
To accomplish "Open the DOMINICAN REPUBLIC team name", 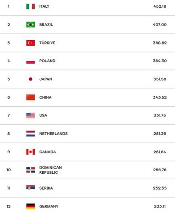I will tap(50, 170).
